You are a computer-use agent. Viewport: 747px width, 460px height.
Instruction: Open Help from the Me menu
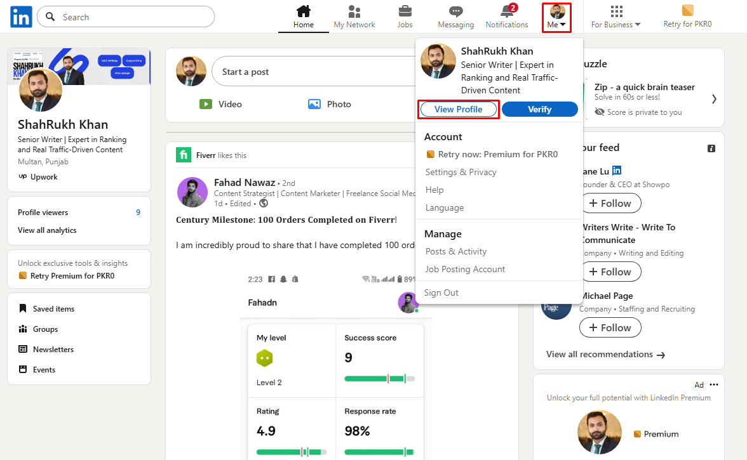tap(434, 190)
